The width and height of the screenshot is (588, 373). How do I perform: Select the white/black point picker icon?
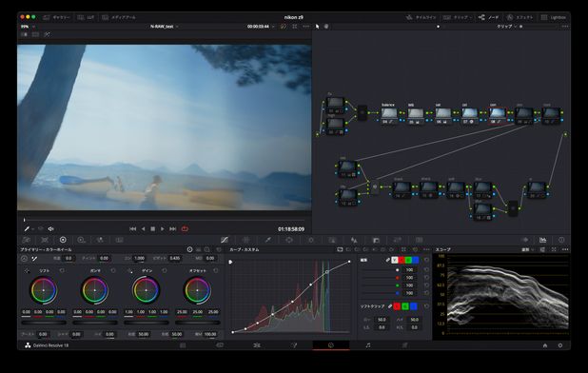[34, 258]
